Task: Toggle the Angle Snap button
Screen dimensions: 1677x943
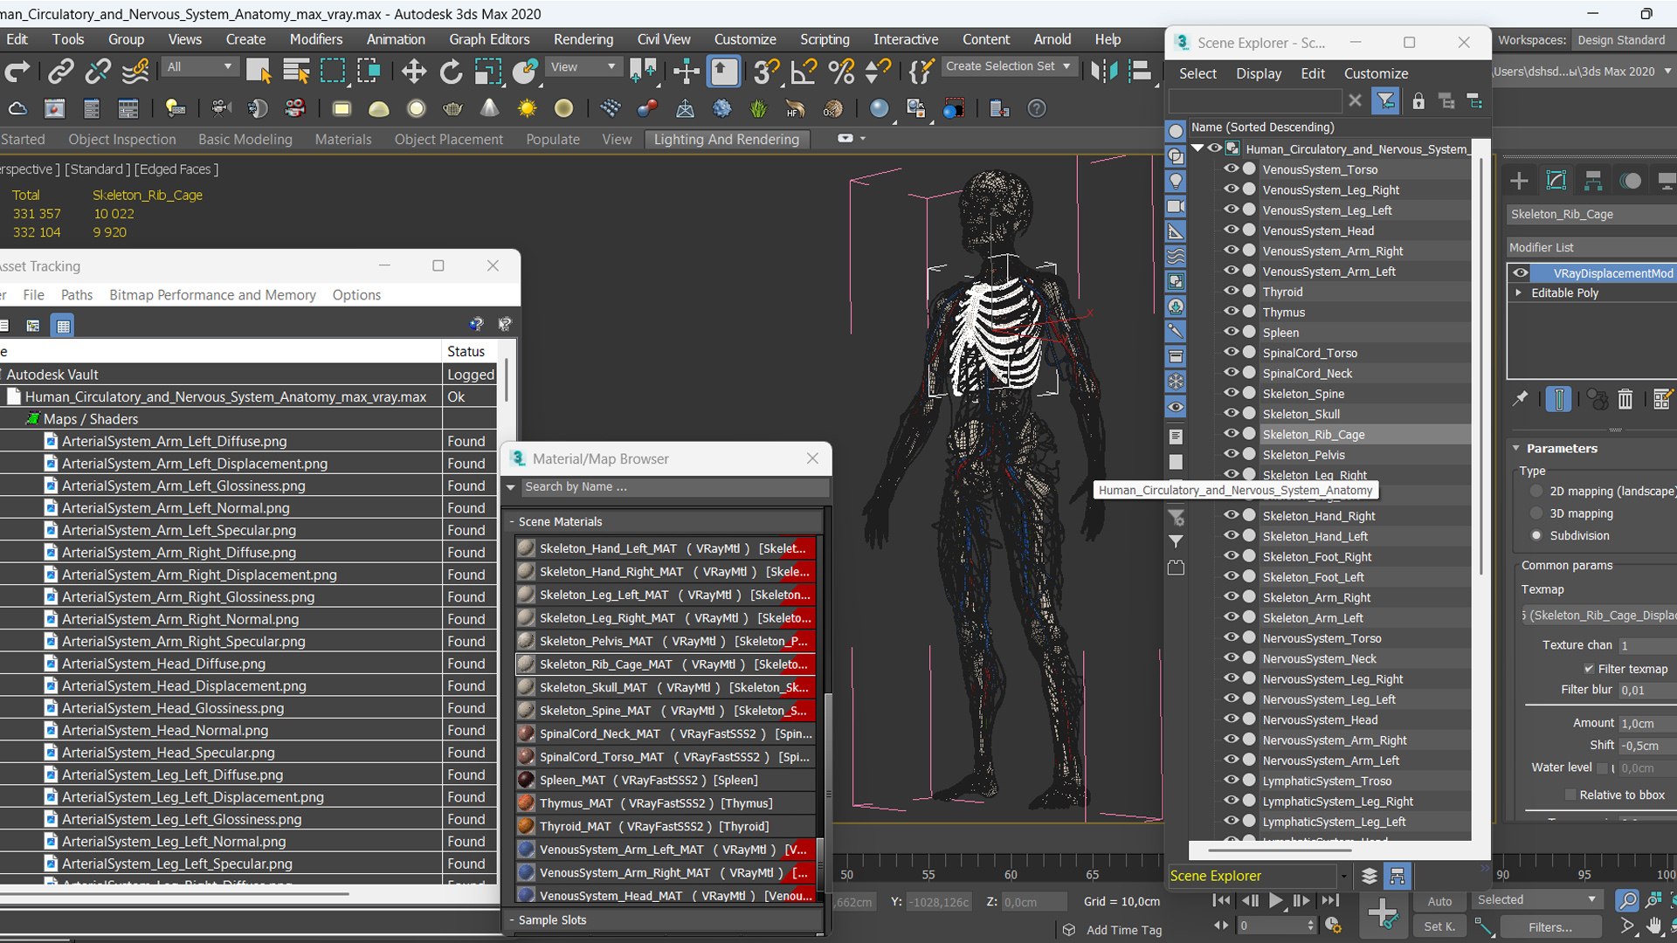Action: point(804,71)
